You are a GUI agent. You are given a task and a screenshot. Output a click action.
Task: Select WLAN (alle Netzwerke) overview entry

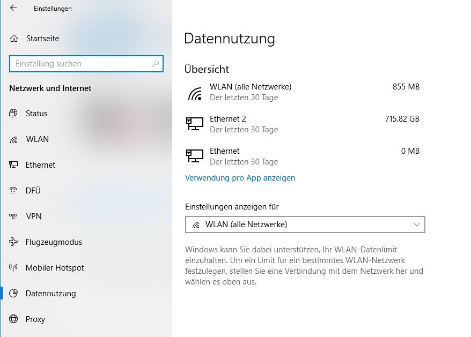(x=303, y=92)
